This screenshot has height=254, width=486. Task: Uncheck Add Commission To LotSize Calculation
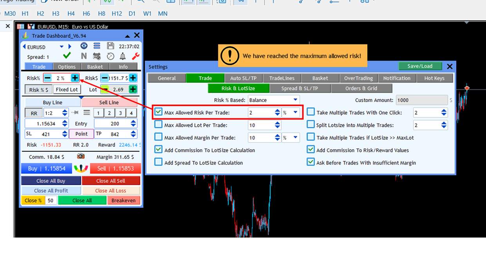[158, 150]
